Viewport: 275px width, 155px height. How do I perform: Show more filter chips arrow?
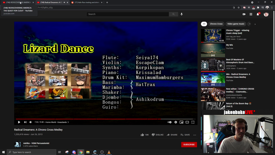255,24
